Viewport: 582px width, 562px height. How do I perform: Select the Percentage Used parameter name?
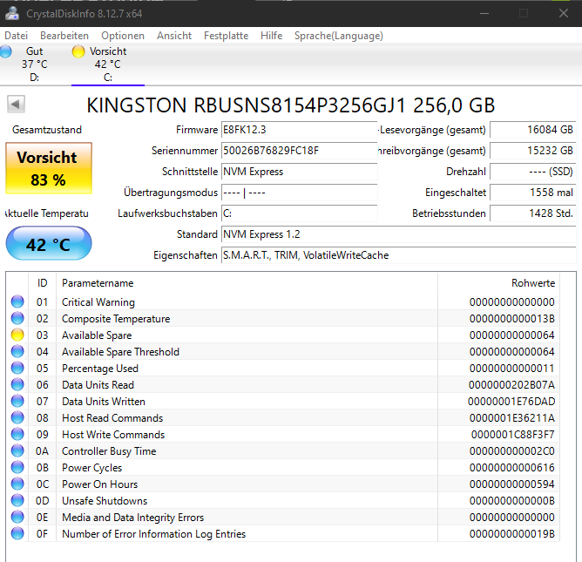(100, 369)
